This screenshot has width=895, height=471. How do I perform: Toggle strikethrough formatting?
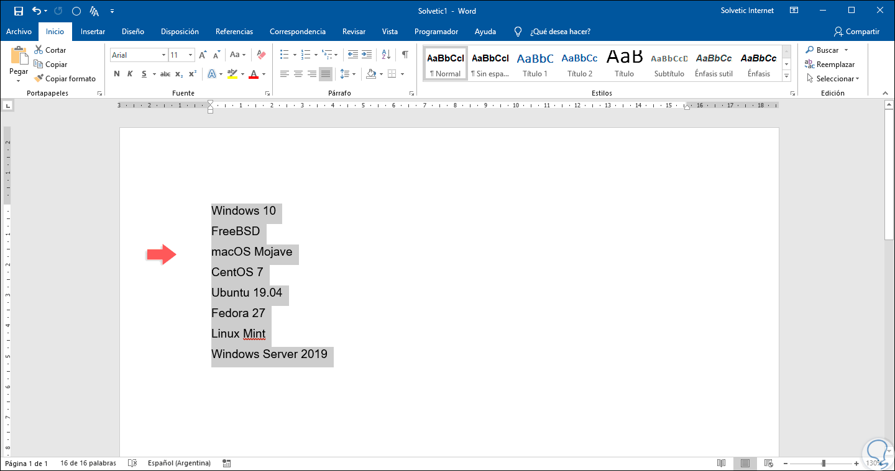tap(165, 74)
